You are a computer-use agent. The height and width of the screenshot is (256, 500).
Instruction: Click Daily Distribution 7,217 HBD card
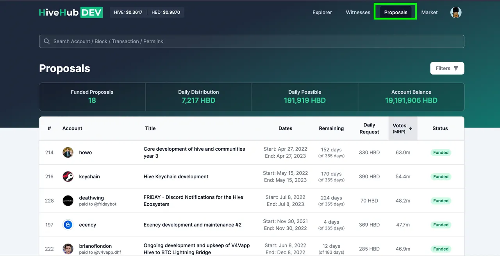point(198,97)
